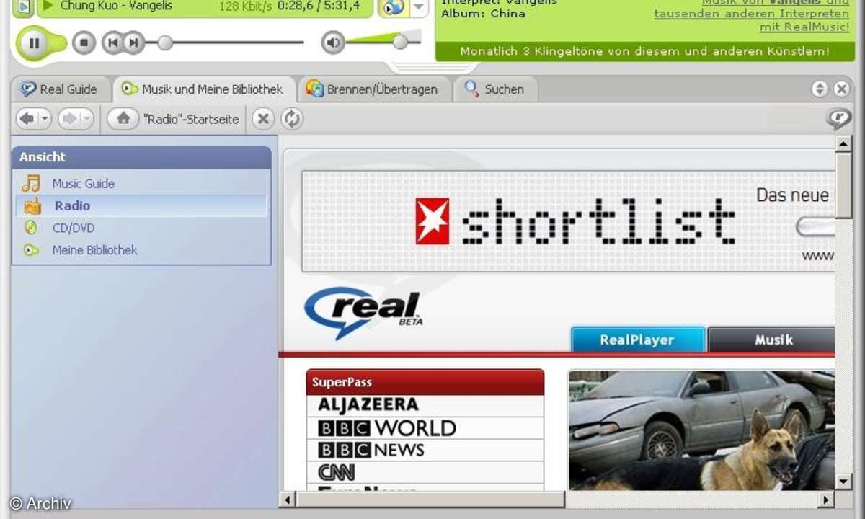Skip to the previous track

click(x=112, y=43)
